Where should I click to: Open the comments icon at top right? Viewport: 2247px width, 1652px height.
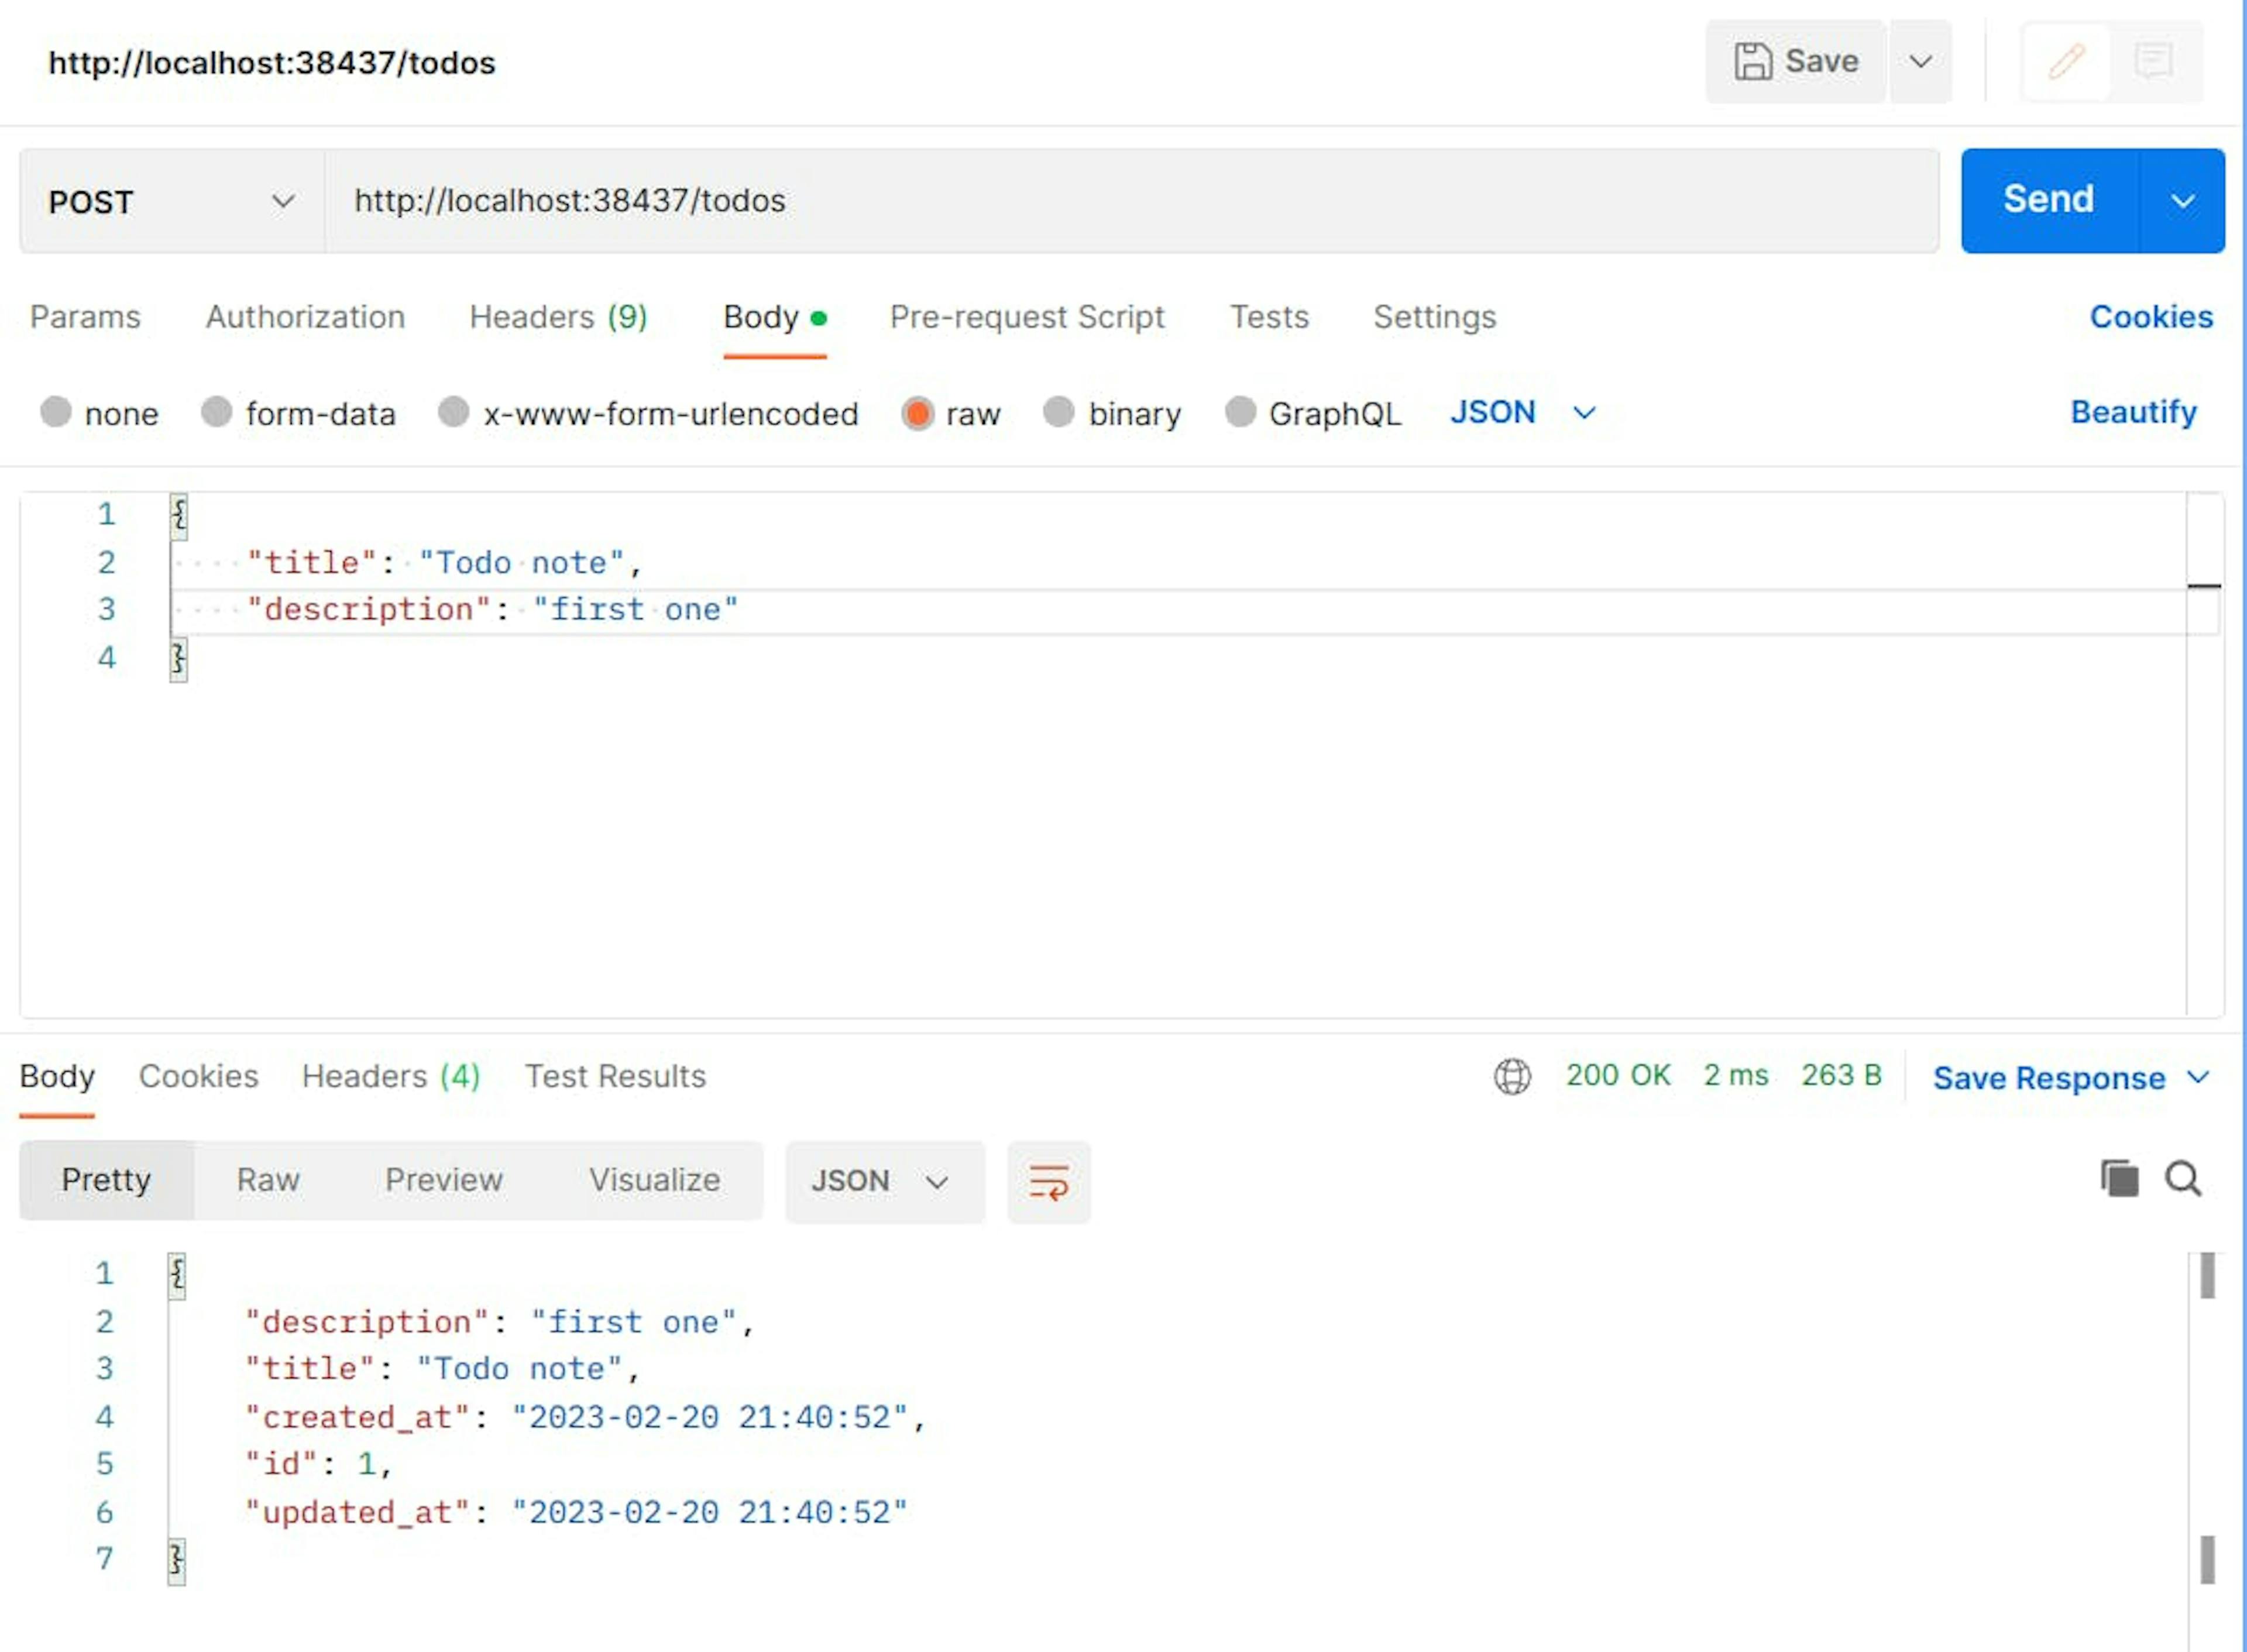coord(2153,62)
